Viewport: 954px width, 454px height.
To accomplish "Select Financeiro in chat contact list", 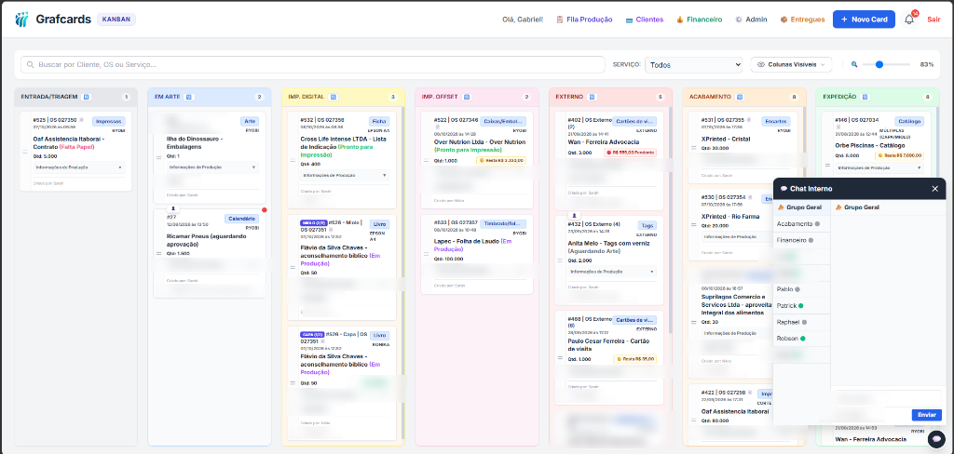I will (801, 240).
